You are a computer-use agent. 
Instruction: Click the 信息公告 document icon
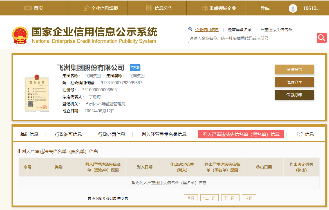click(x=149, y=8)
